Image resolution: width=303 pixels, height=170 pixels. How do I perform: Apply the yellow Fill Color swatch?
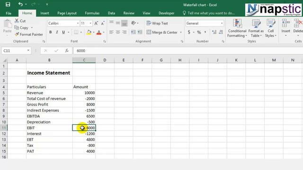(89, 32)
